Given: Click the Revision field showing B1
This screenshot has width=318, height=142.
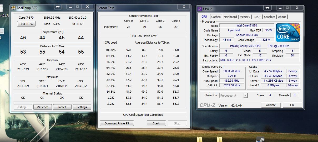Looking at the screenshot, I should click(292, 56).
